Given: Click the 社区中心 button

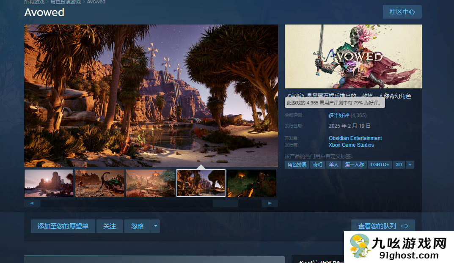Looking at the screenshot, I should pyautogui.click(x=402, y=12).
